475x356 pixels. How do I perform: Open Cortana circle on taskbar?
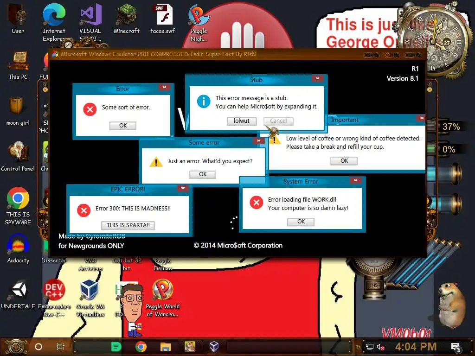pyautogui.click(x=39, y=347)
